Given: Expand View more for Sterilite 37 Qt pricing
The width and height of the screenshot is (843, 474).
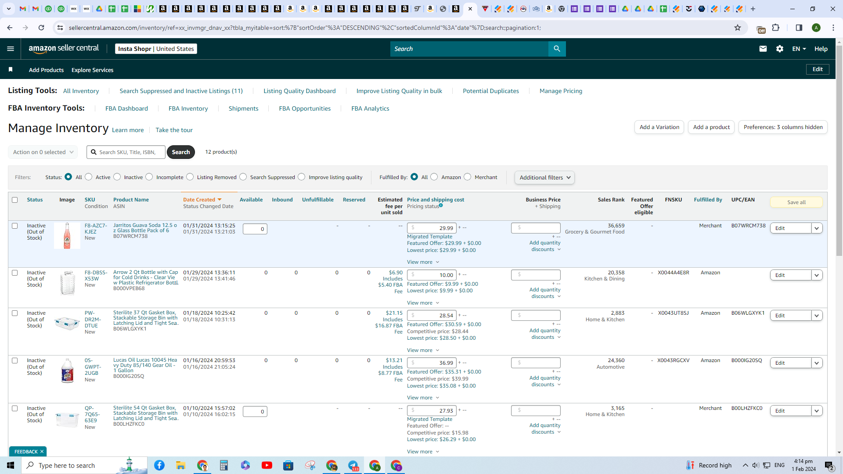Looking at the screenshot, I should [423, 350].
